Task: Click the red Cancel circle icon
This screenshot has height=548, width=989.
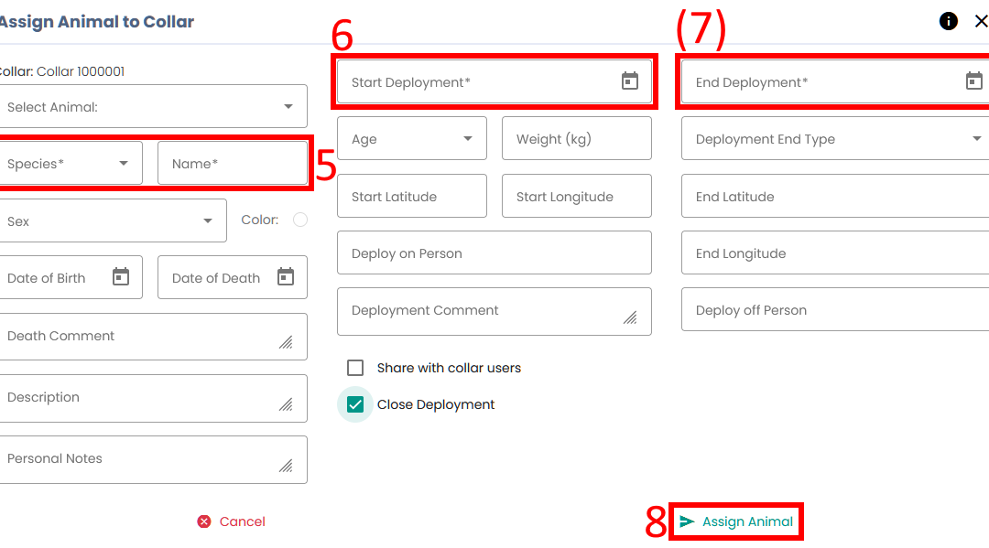Action: click(204, 521)
